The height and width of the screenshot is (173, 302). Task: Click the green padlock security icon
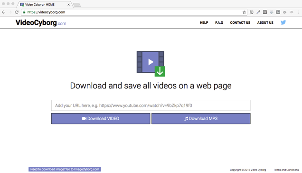(x=24, y=12)
